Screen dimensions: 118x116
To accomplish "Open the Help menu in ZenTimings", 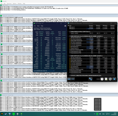I will click(x=42, y=26).
